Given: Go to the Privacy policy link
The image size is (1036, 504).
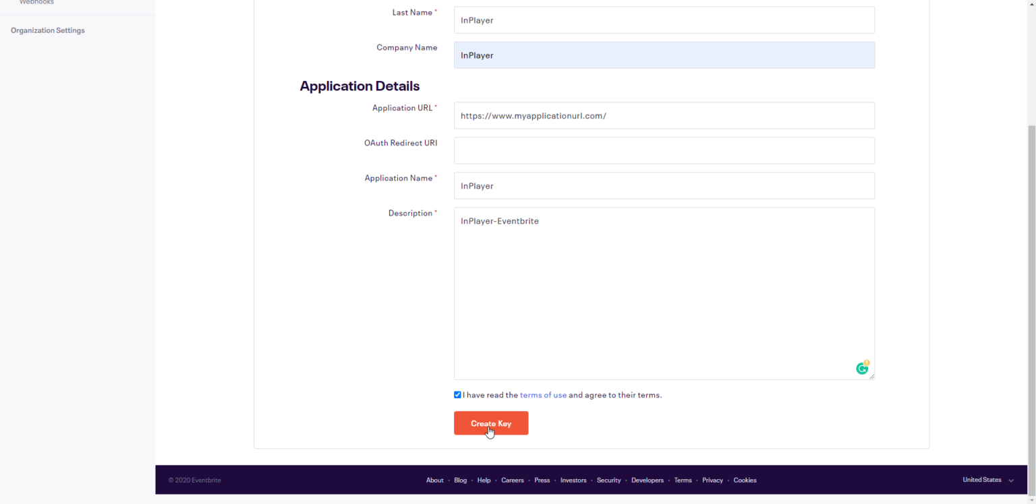Looking at the screenshot, I should tap(712, 480).
